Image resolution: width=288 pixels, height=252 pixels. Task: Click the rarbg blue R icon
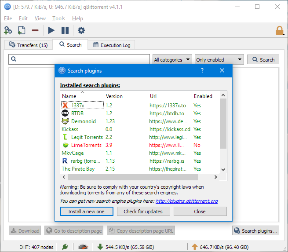pyautogui.click(x=65, y=161)
